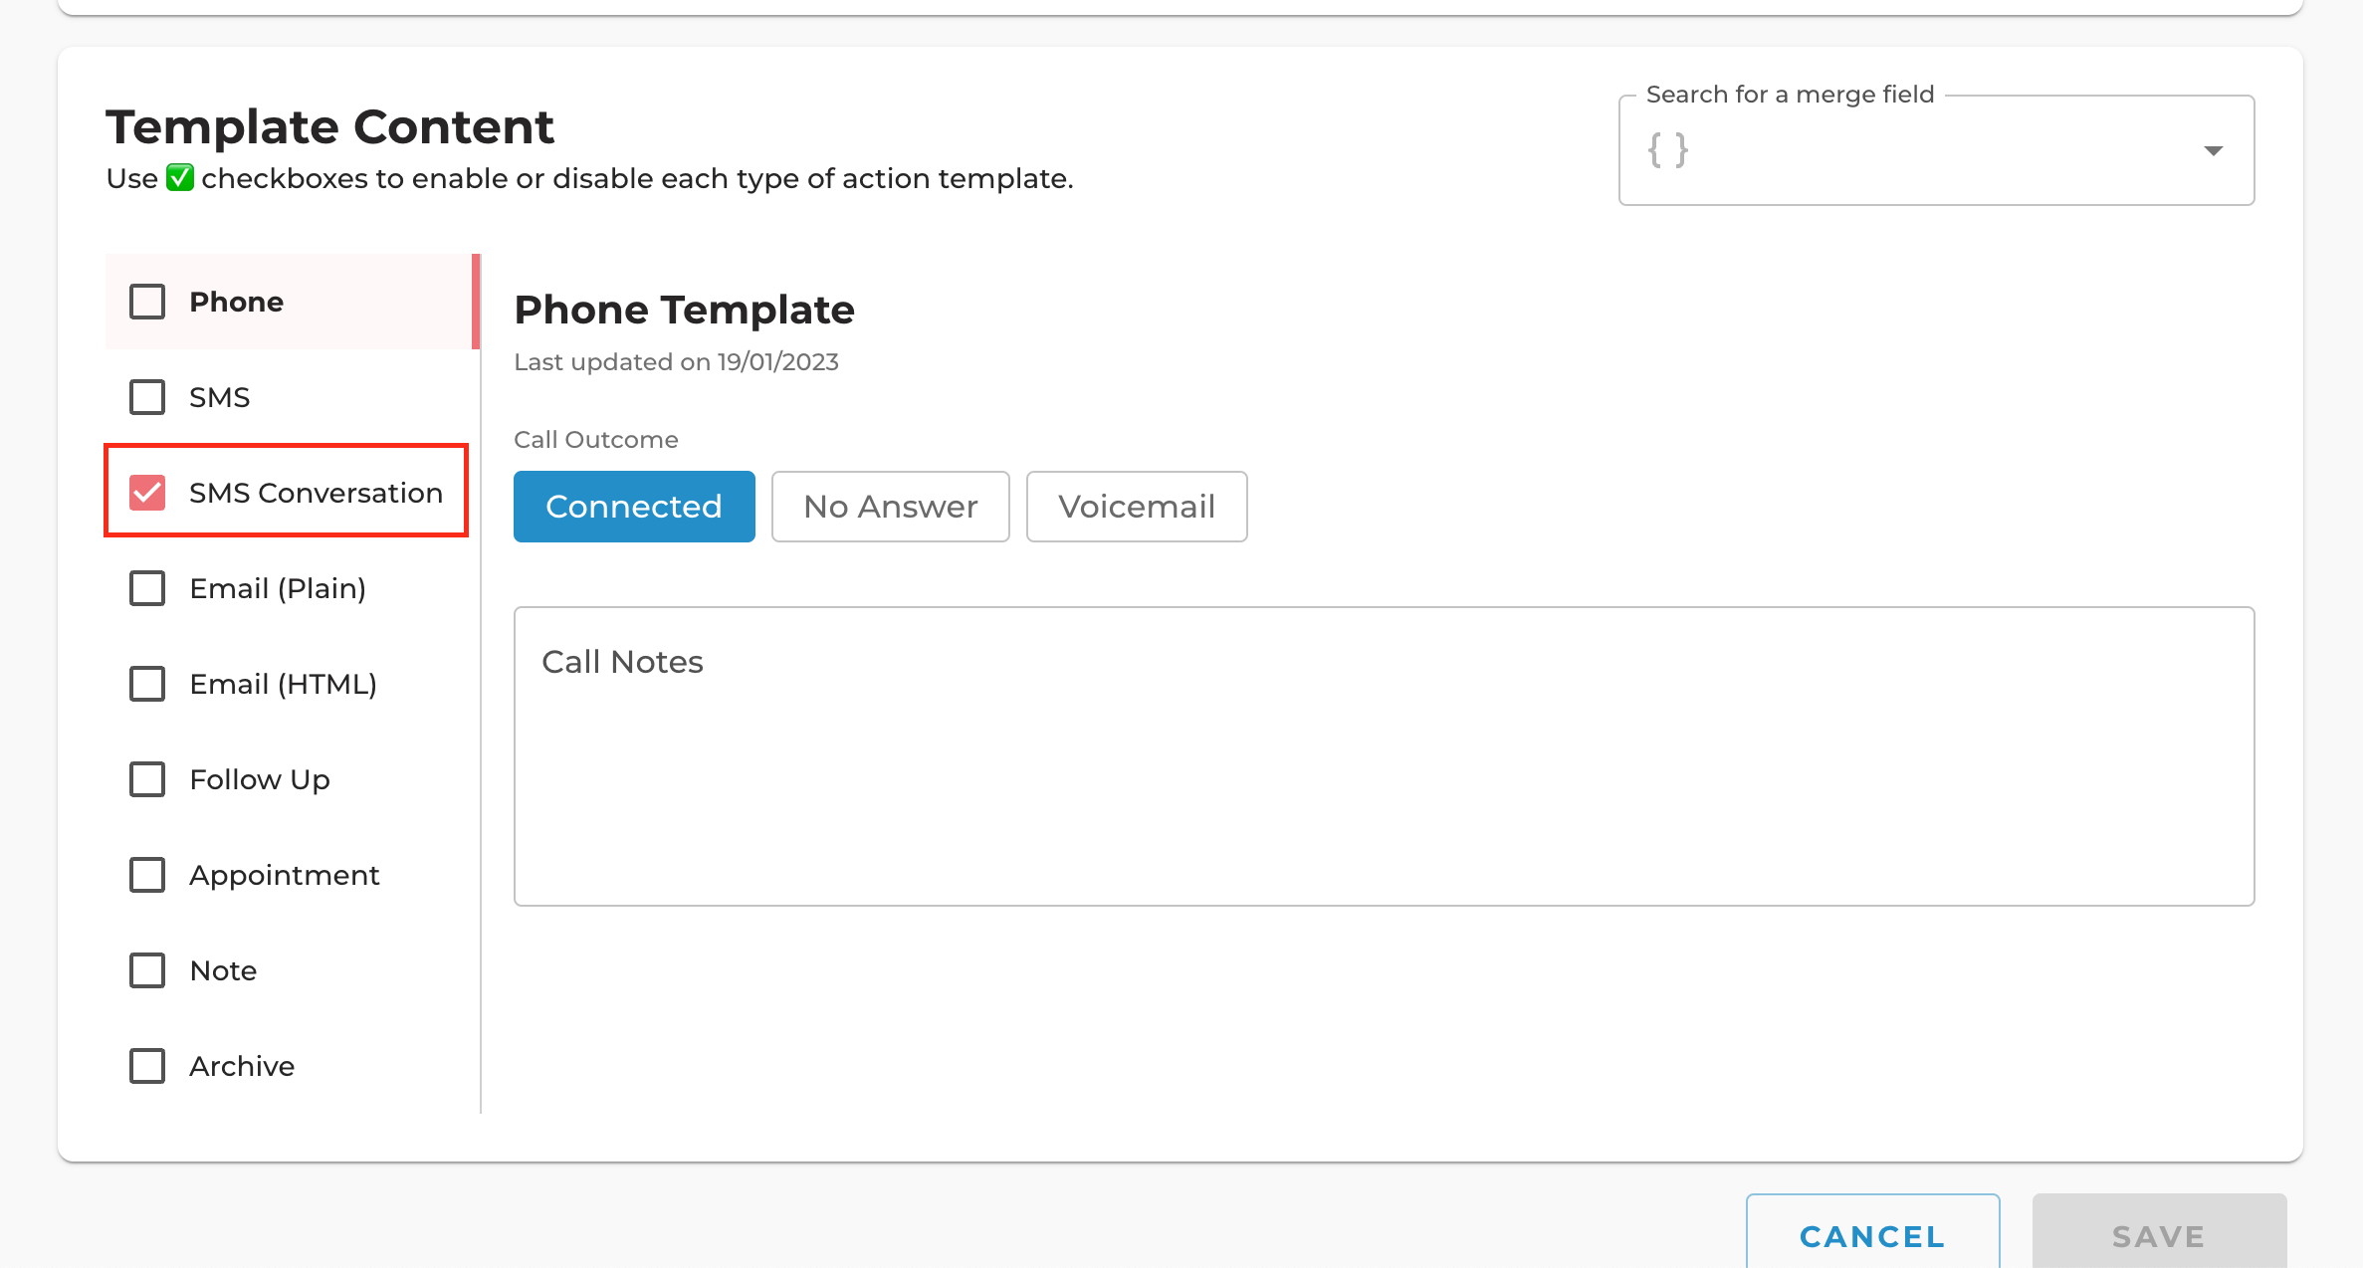The image size is (2363, 1268).
Task: Select the Voicemail call outcome
Action: coord(1137,507)
